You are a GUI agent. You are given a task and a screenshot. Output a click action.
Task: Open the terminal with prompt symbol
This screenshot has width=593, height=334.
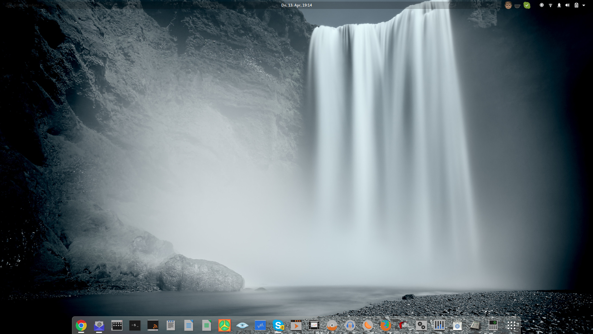pos(135,325)
